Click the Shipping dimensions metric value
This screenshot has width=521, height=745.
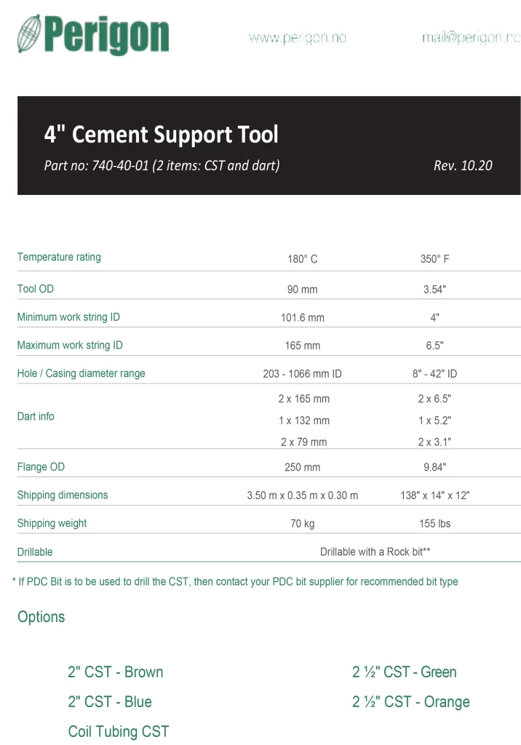(302, 495)
